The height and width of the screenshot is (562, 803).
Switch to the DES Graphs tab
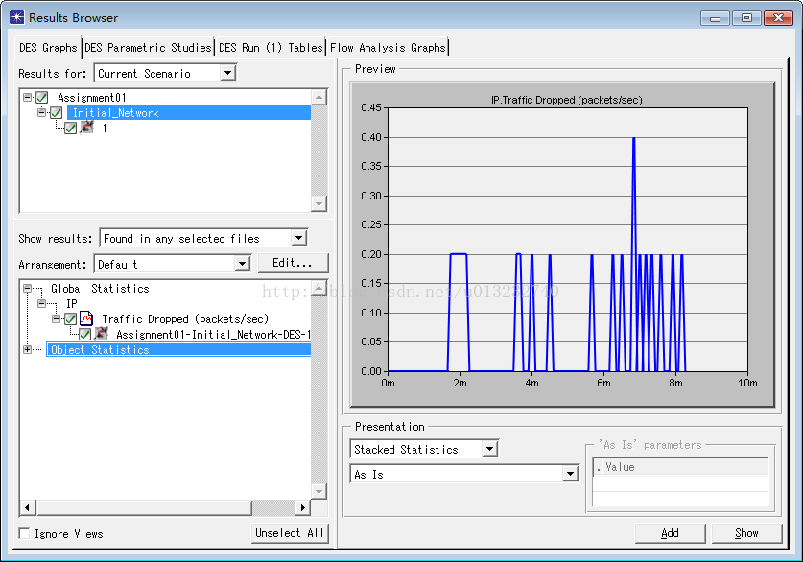pos(48,48)
